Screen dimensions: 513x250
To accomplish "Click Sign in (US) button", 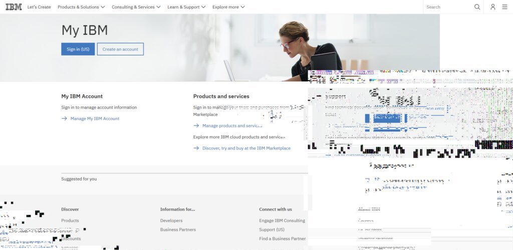I will tap(78, 49).
